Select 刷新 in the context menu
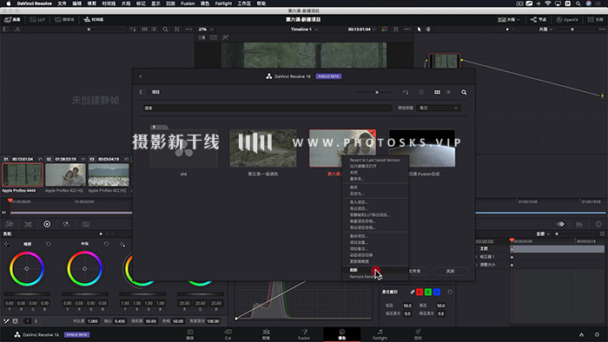This screenshot has height=342, width=608. click(375, 270)
